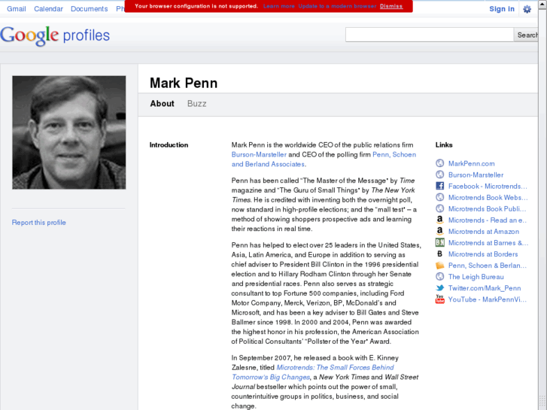Click the YouTube icon in Links
Screen dimensions: 547x410
tap(440, 299)
